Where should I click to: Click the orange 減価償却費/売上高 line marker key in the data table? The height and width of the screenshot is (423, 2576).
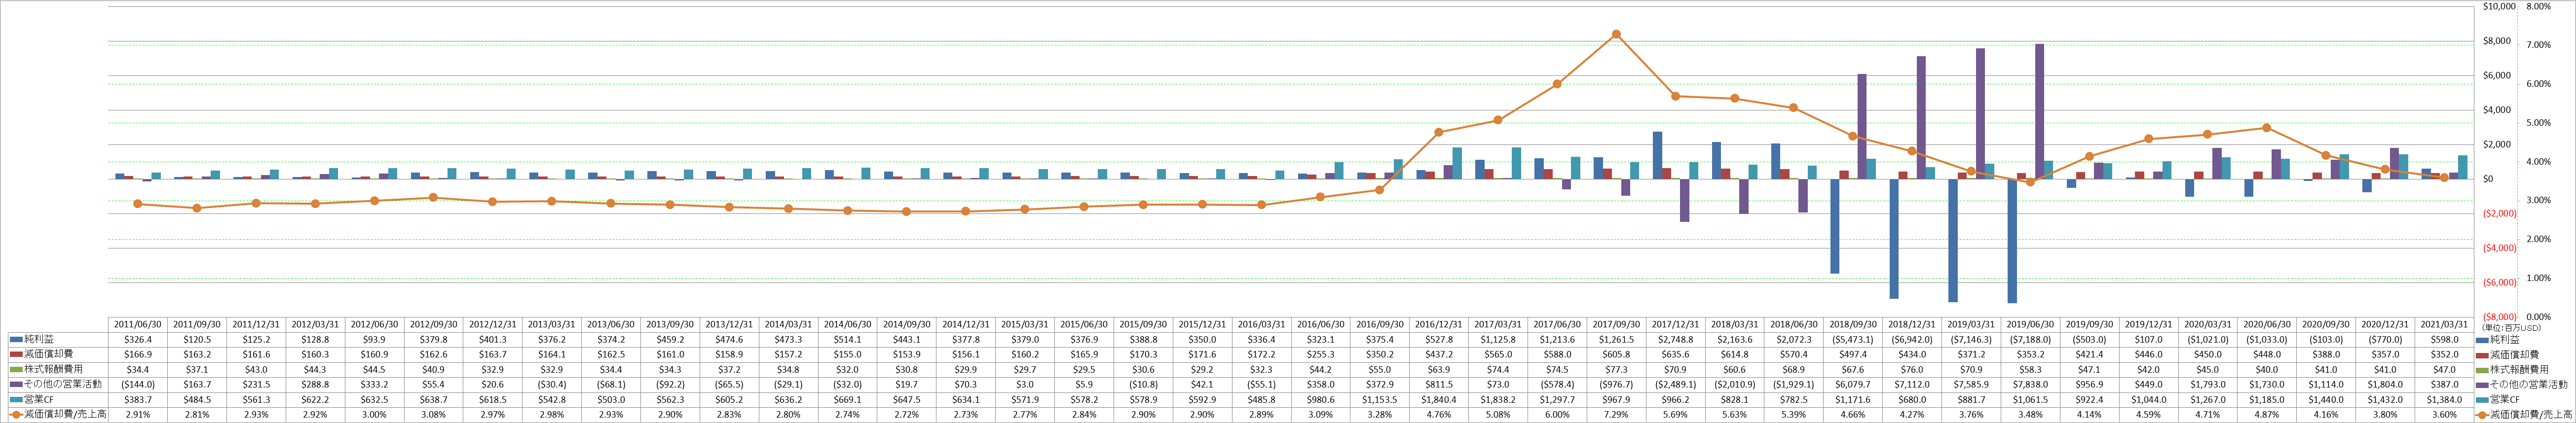pos(16,414)
